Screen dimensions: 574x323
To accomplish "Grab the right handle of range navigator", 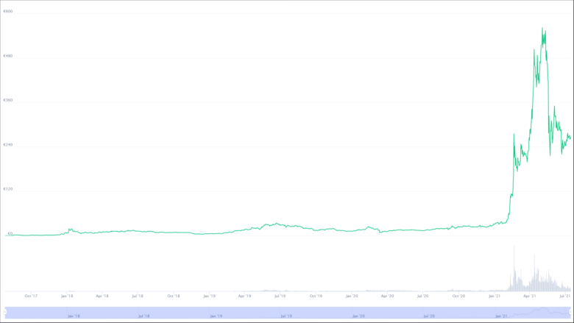I will pos(570,312).
